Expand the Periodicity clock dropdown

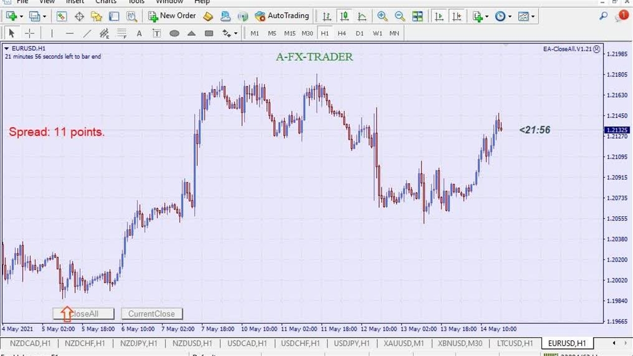510,16
